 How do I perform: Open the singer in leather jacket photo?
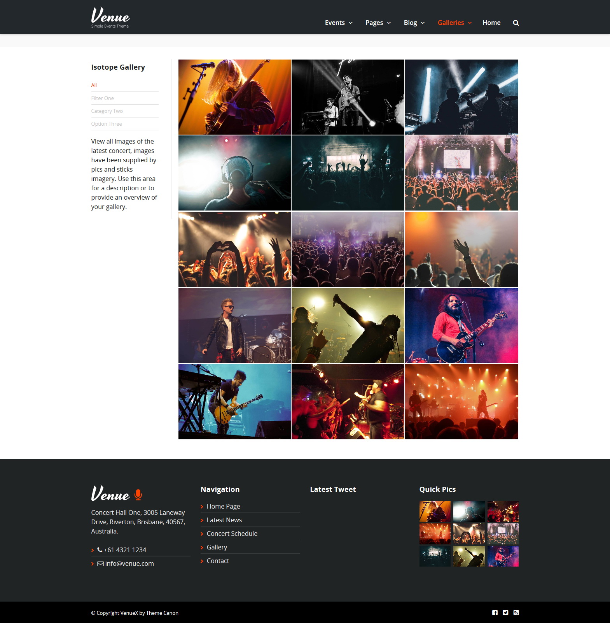click(235, 325)
